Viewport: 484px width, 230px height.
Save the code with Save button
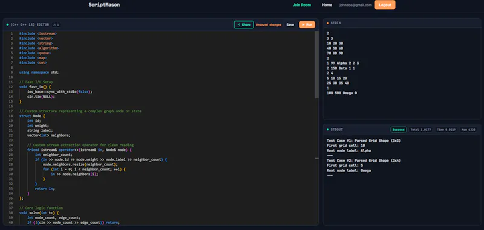click(x=290, y=25)
